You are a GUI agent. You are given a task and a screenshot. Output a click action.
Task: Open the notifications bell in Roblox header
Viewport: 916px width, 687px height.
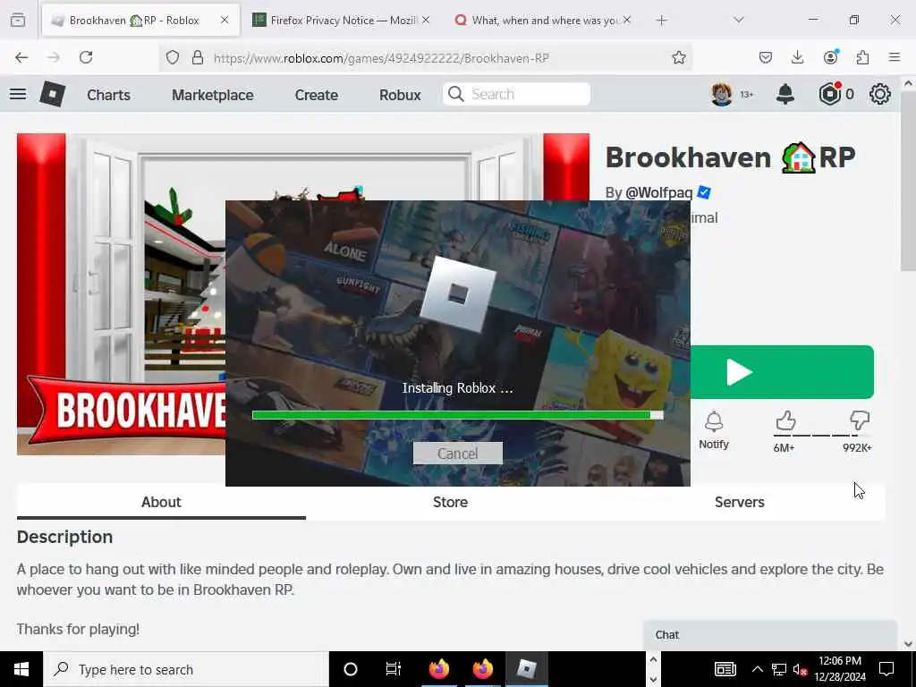pos(785,94)
